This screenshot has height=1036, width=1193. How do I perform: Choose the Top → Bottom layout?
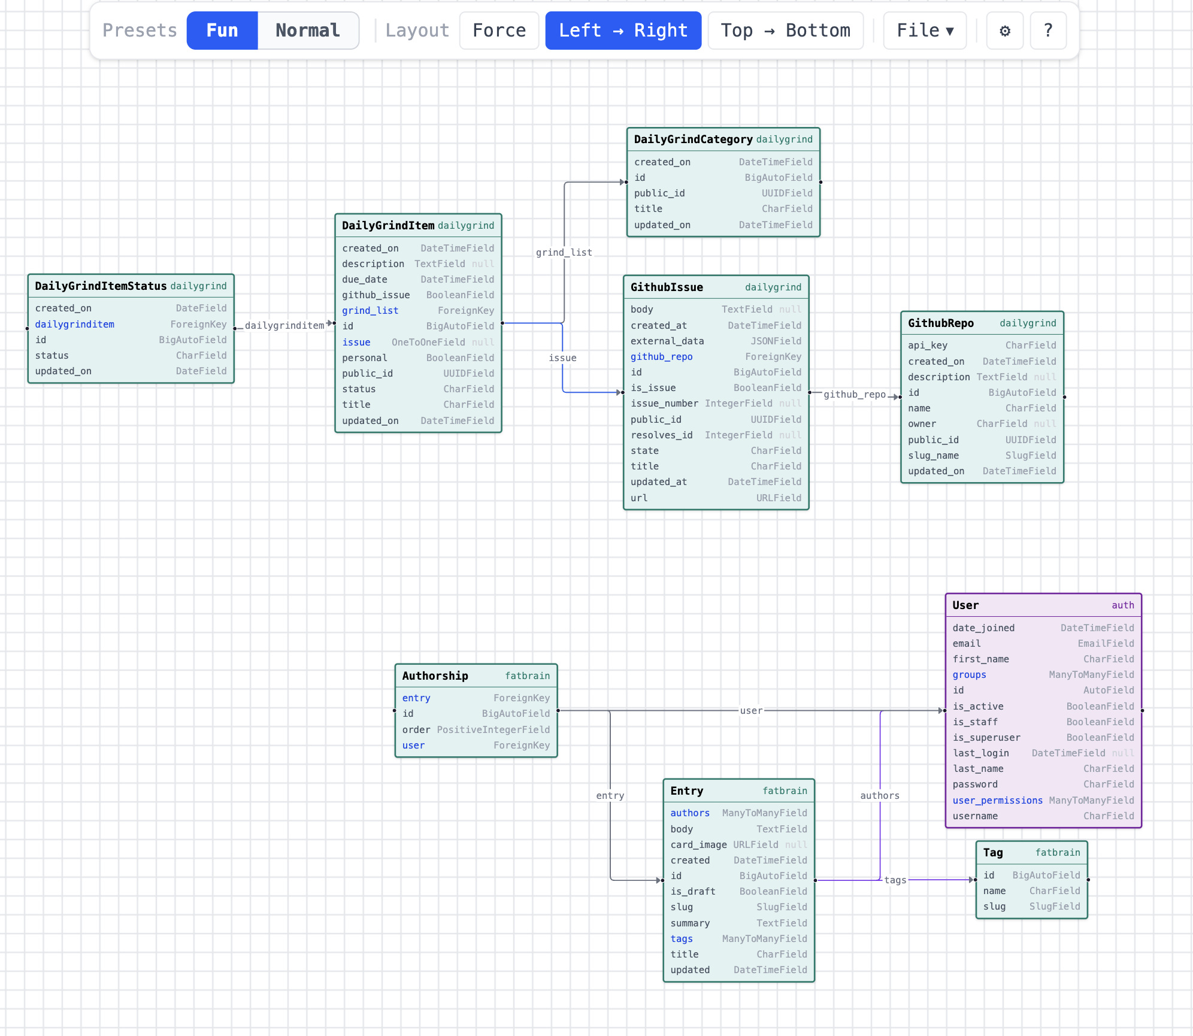pos(785,31)
